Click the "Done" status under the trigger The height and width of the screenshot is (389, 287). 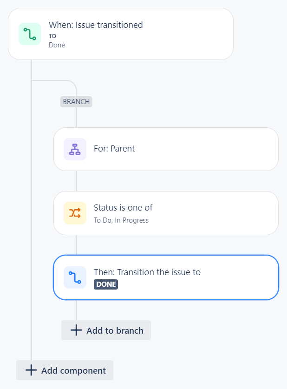coord(57,45)
